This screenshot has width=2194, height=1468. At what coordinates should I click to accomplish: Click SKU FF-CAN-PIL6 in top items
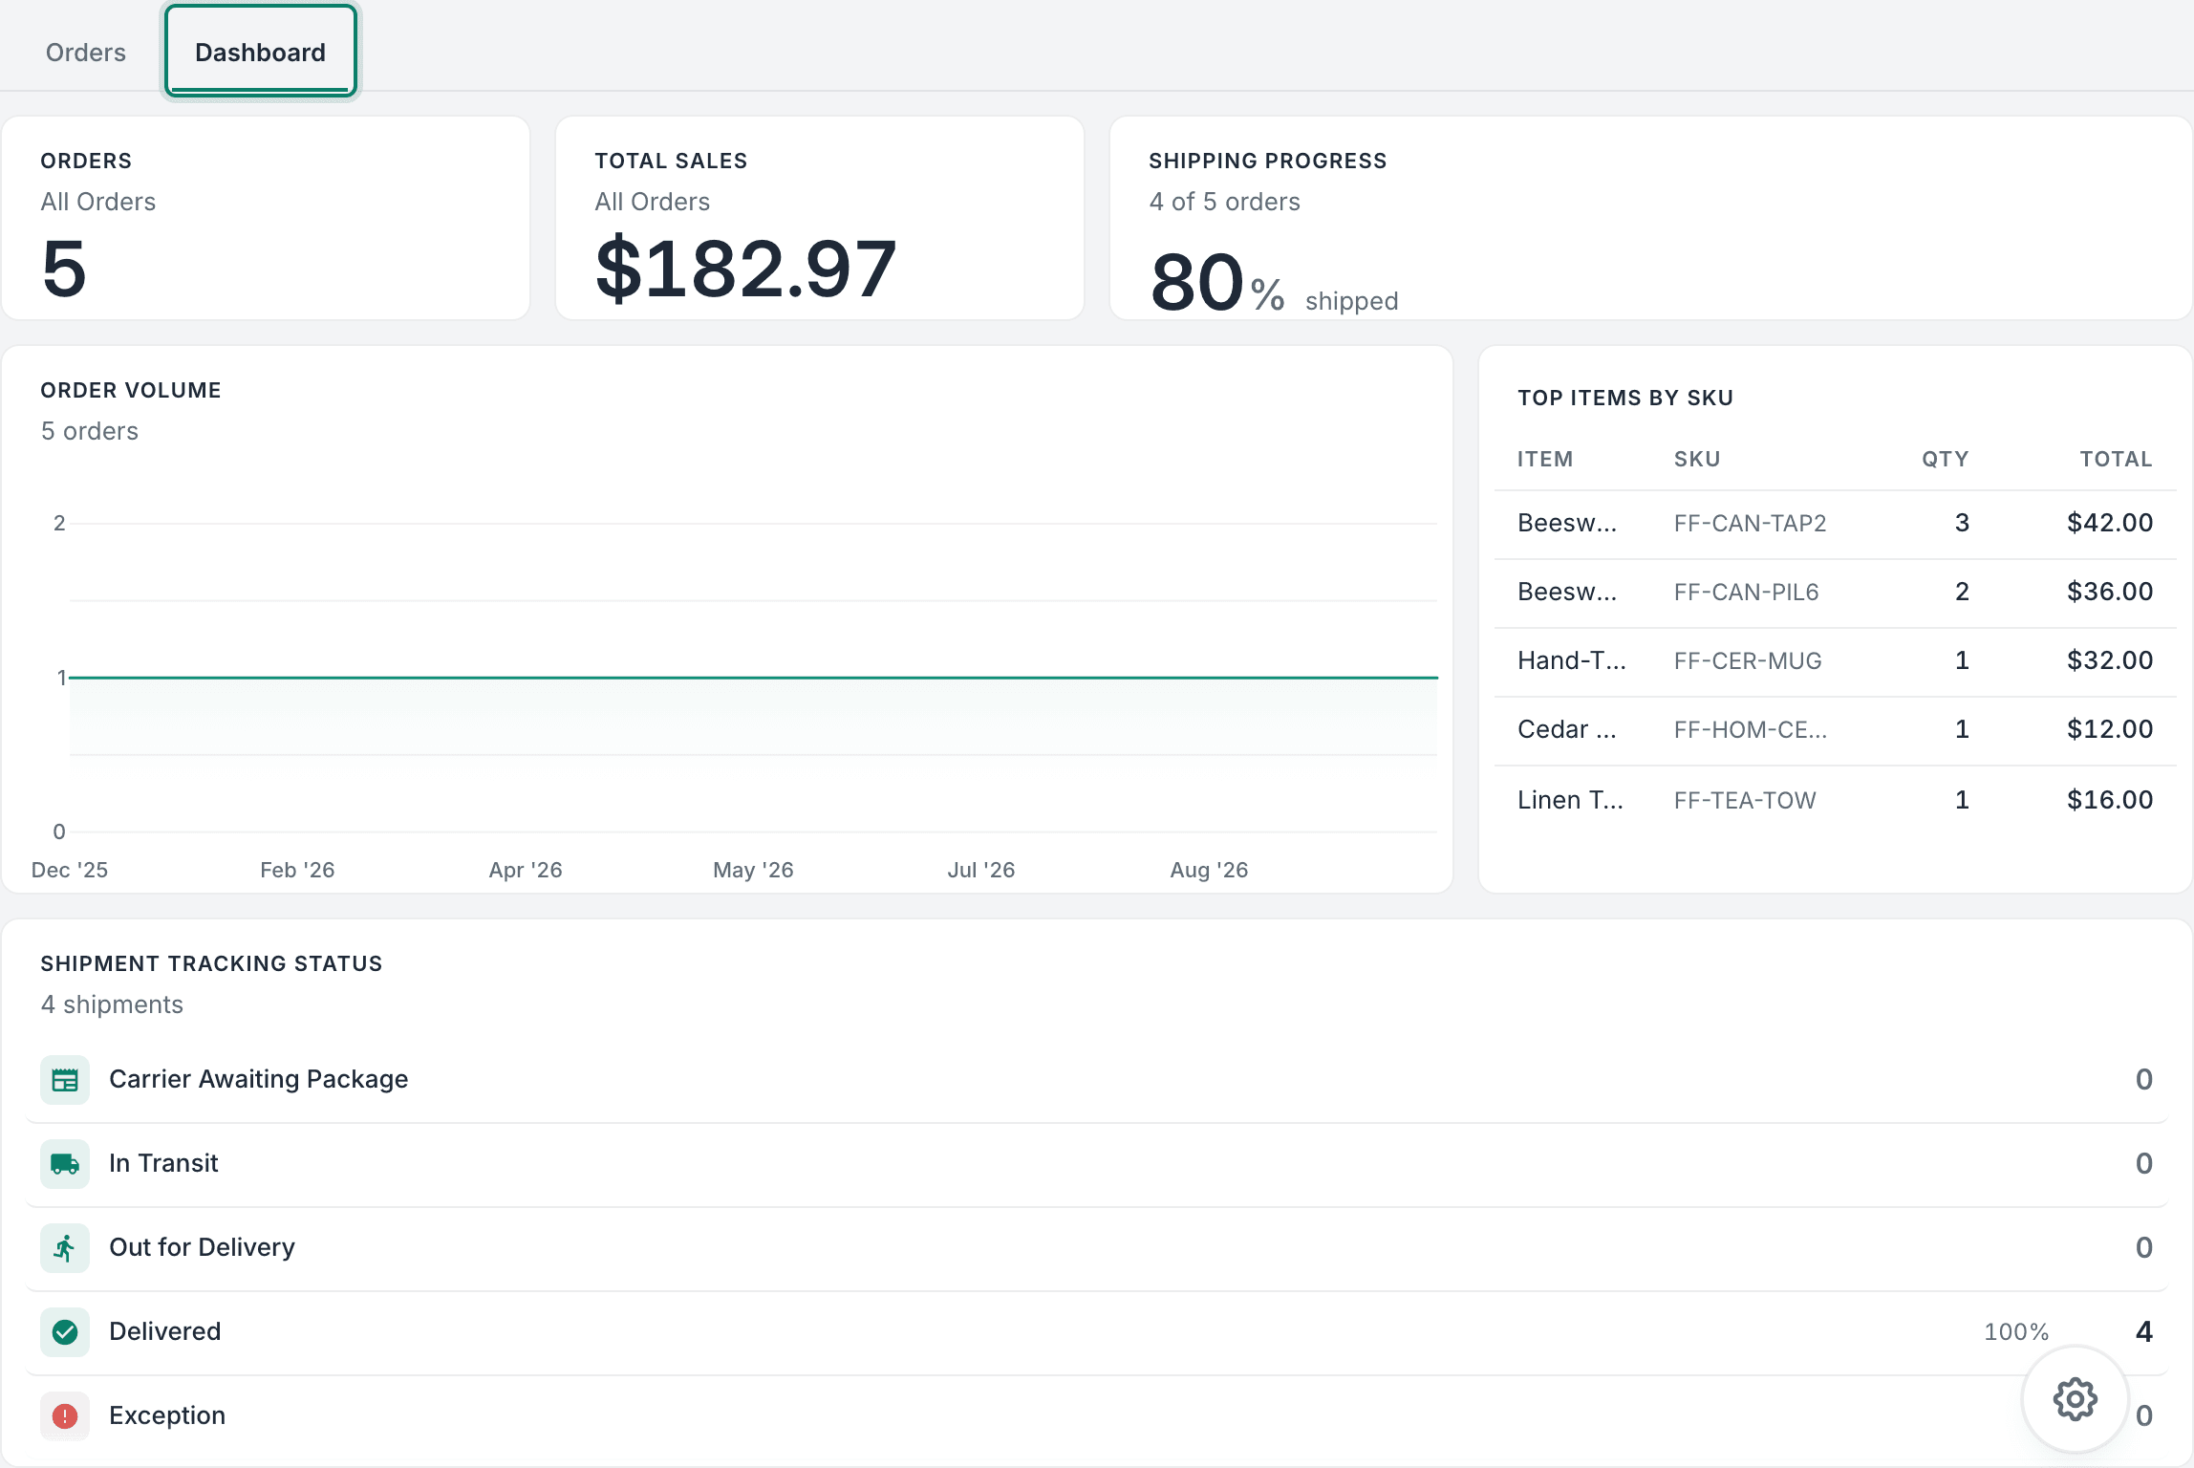coord(1746,592)
